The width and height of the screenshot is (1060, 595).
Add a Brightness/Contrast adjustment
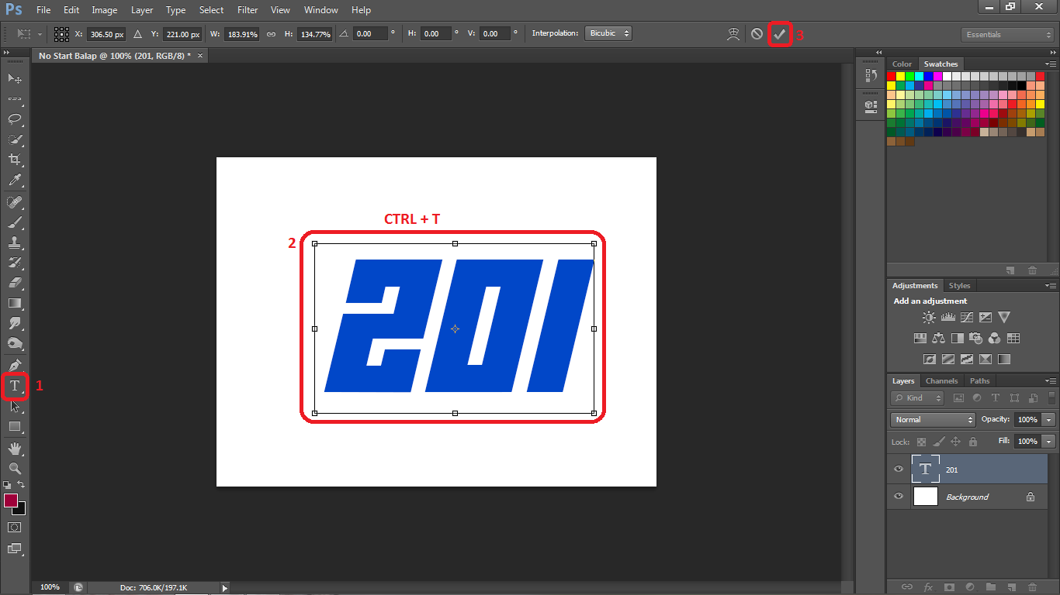point(929,317)
